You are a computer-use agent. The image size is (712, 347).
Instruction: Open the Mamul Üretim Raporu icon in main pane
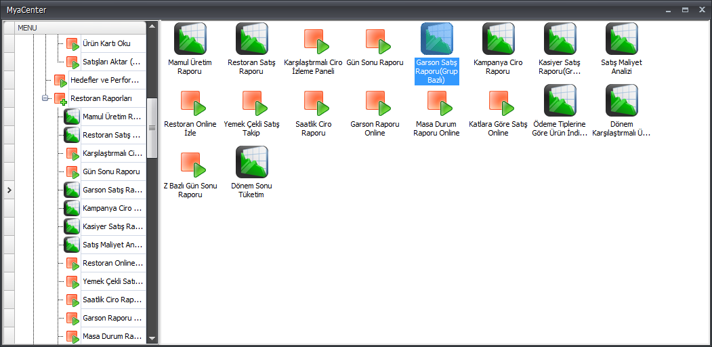tap(190, 39)
